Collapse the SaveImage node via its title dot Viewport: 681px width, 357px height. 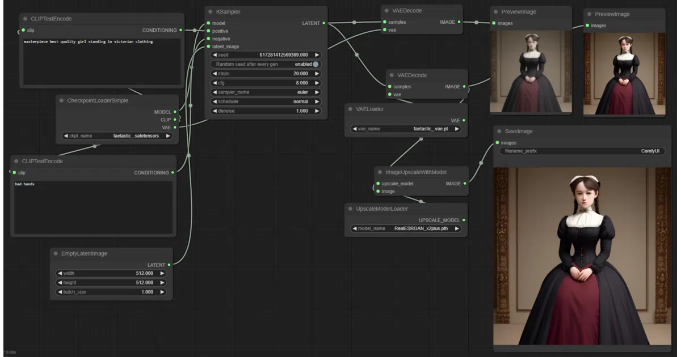point(498,131)
